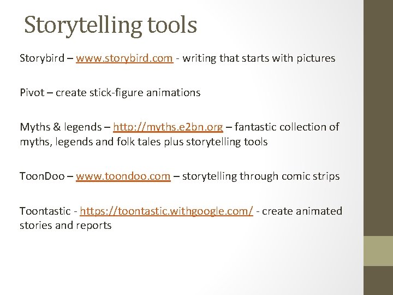Click the 'Myths & legends –' label
Image resolution: width=393 pixels, height=295 pixels.
click(65, 127)
